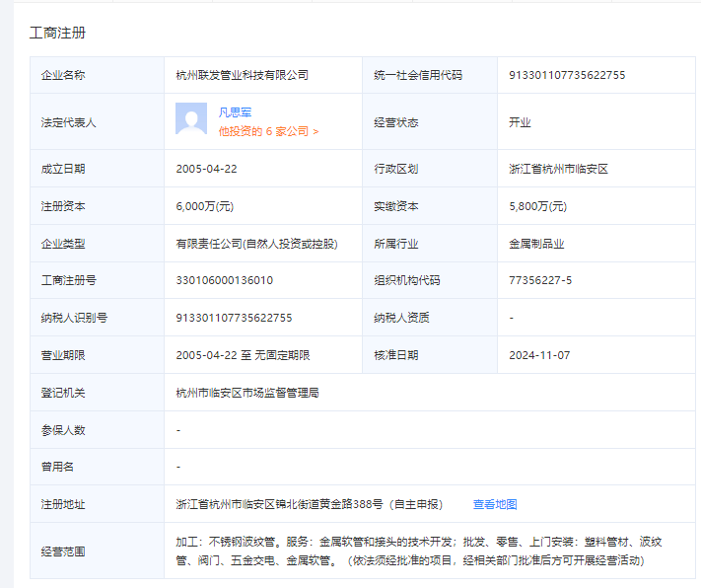Click registered address 浙江省杭州市临安区锦北街道黄金路388号

click(x=279, y=504)
